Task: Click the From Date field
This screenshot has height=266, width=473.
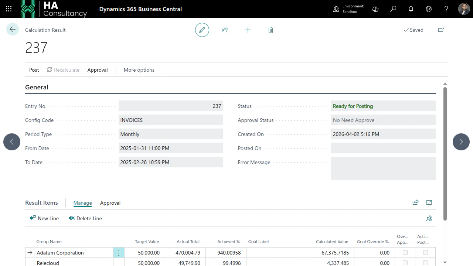Action: click(x=171, y=148)
